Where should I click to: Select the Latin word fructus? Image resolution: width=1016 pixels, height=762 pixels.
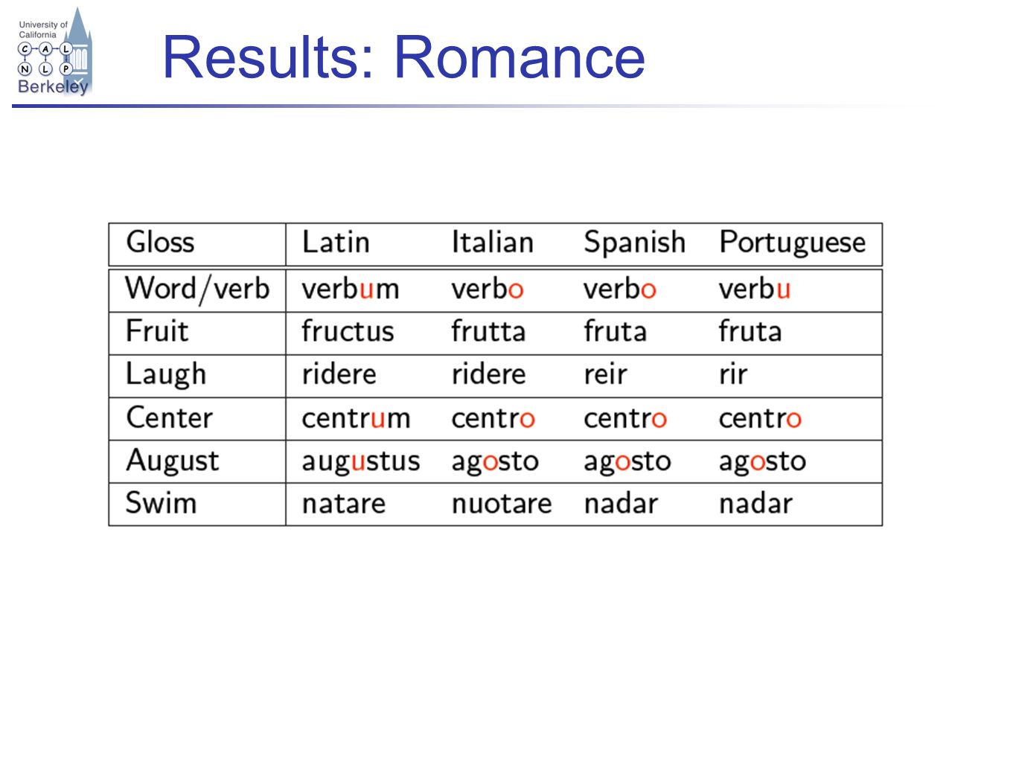tap(348, 331)
